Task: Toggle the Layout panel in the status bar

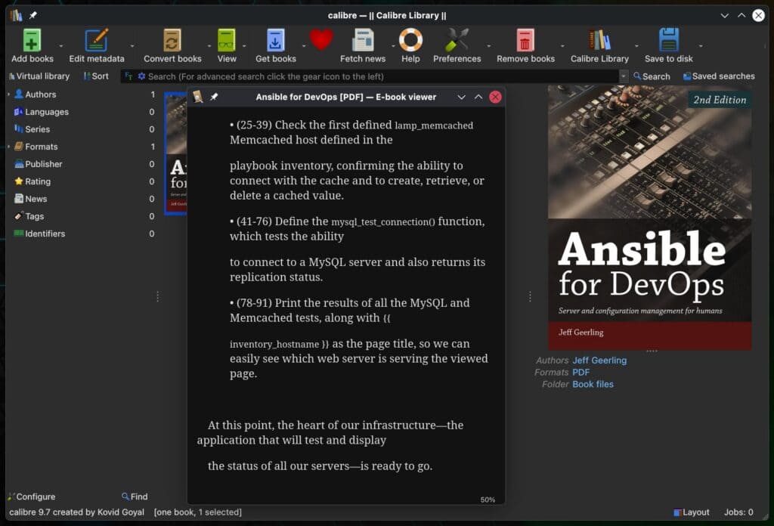Action: click(692, 512)
